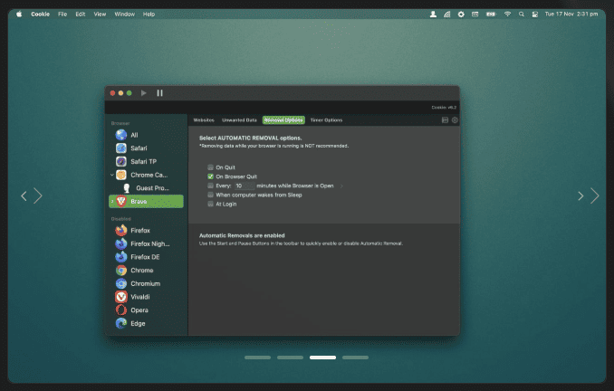This screenshot has height=391, width=614.
Task: Select the 'Chromium' row label
Action: [x=145, y=284]
